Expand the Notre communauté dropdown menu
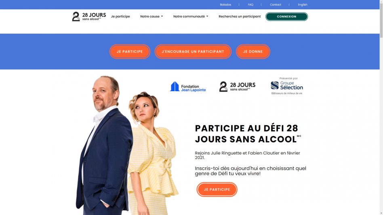The image size is (383, 215). tap(191, 16)
